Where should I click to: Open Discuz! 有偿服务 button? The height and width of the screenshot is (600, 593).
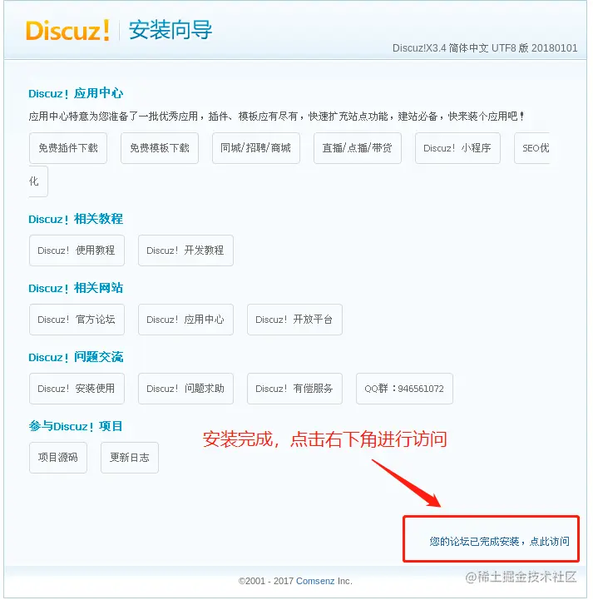[294, 389]
